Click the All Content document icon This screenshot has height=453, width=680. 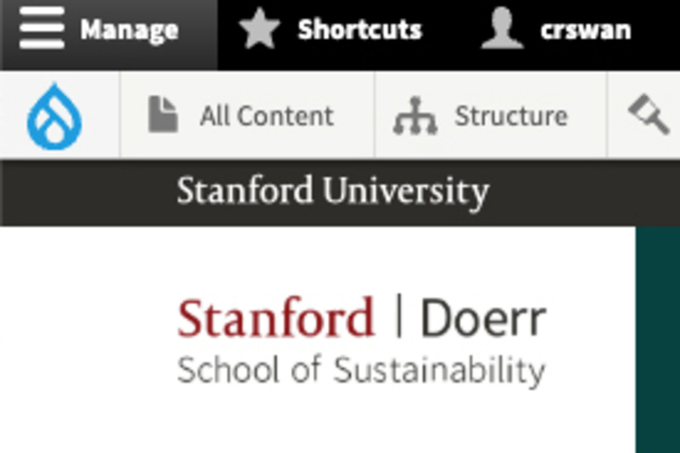[x=163, y=114]
